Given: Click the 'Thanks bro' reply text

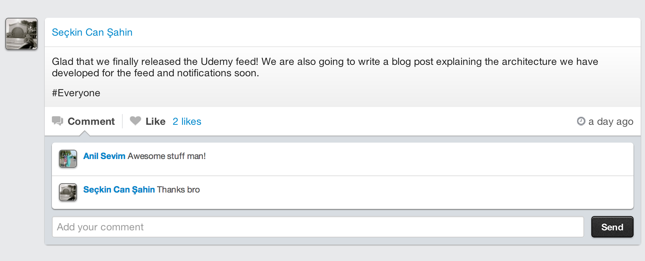Looking at the screenshot, I should coord(179,190).
